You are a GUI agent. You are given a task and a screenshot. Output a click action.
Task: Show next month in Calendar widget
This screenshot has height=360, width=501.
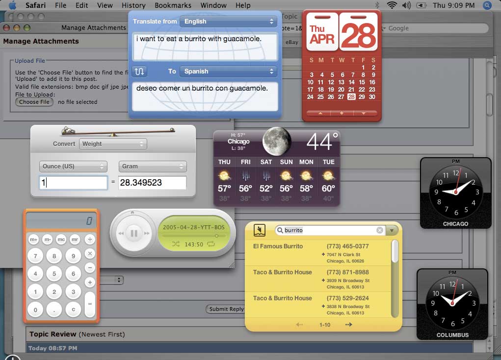coord(364,113)
